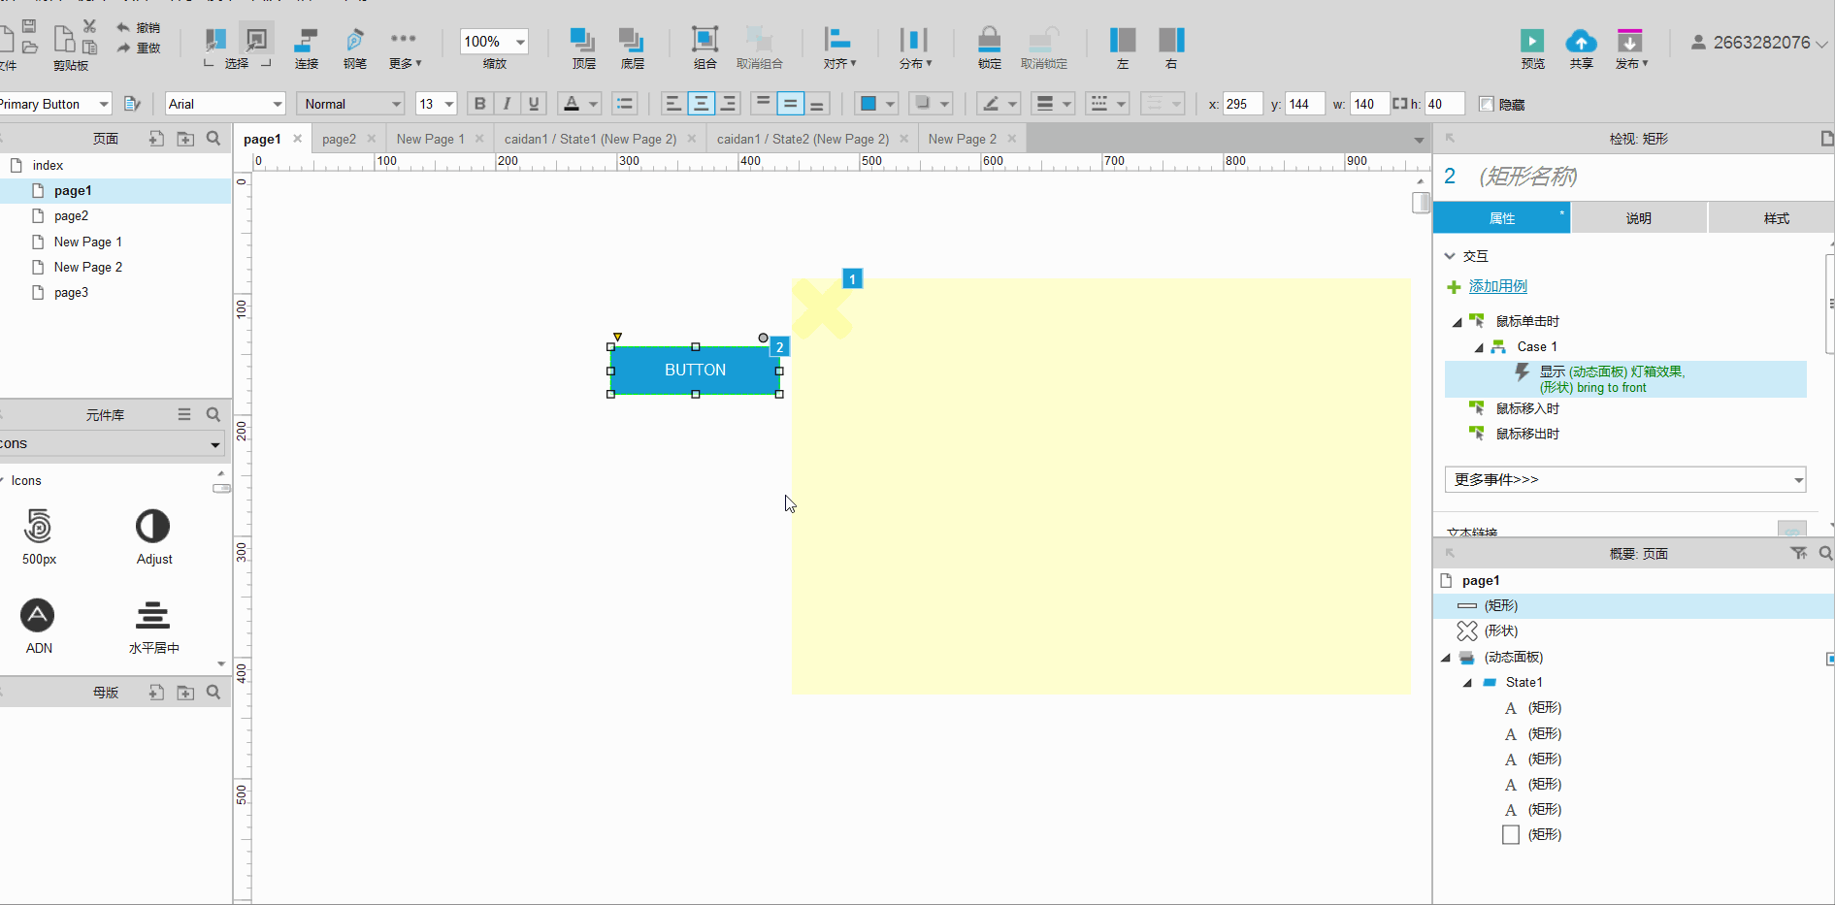This screenshot has width=1835, height=905.
Task: Click the outline filter funnel icon
Action: pyautogui.click(x=1798, y=553)
